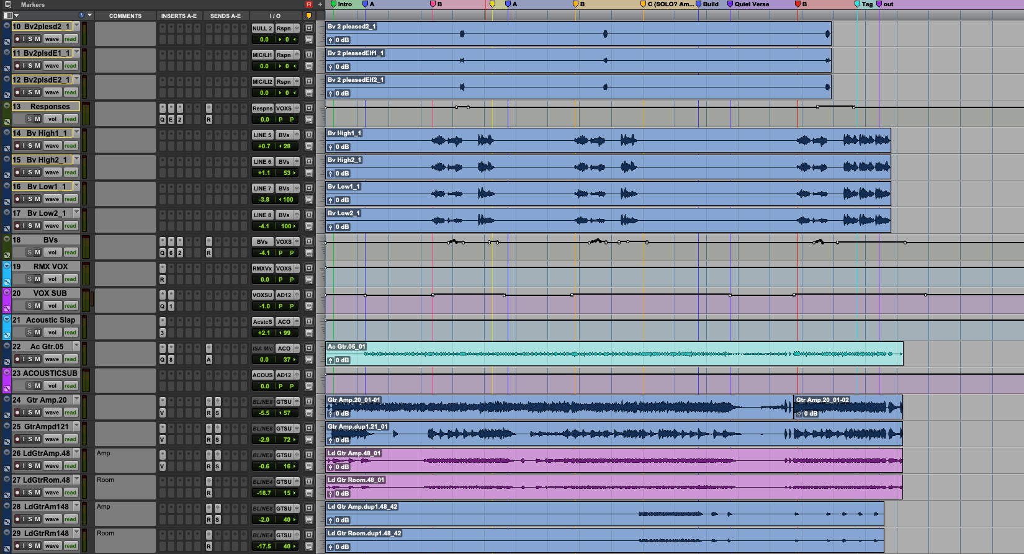The height and width of the screenshot is (554, 1024).
Task: Open playlist selector for 14 Bv High1_1
Action: coord(76,133)
